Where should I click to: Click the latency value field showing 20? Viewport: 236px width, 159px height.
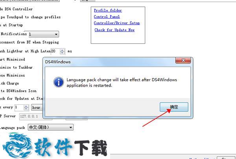[x=55, y=51]
